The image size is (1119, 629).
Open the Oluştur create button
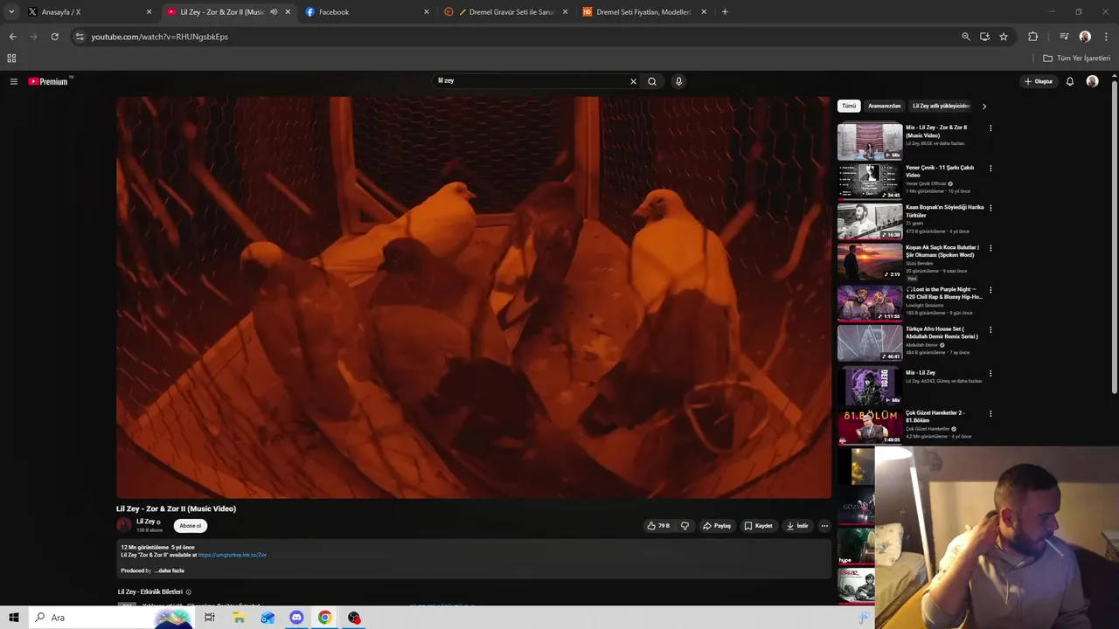(1039, 81)
